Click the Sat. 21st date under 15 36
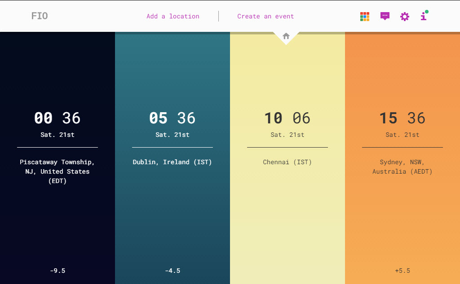The height and width of the screenshot is (284, 460). [x=402, y=135]
